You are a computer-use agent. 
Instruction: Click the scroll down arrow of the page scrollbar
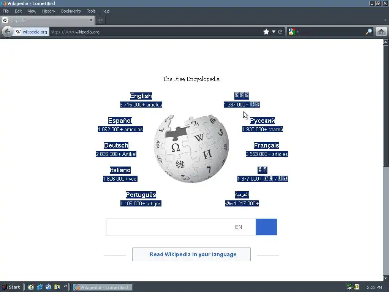pos(386,278)
